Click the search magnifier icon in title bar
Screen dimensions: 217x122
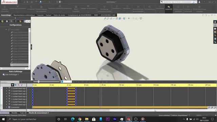click(x=194, y=2)
